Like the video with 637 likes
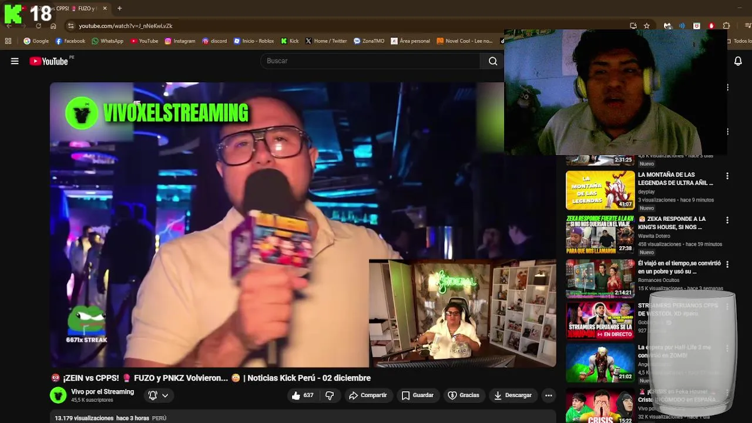This screenshot has width=752, height=423. coord(303,395)
